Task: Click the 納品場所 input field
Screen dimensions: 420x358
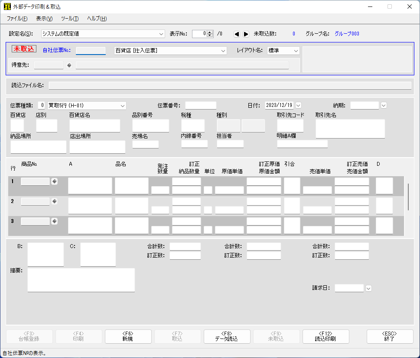Action: [x=38, y=147]
